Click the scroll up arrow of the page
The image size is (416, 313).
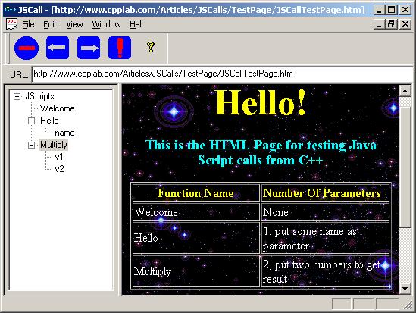click(x=405, y=91)
